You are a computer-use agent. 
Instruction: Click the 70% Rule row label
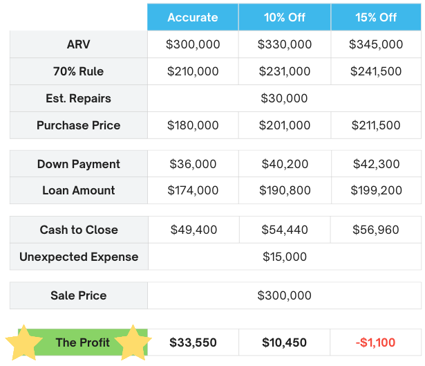(x=78, y=71)
